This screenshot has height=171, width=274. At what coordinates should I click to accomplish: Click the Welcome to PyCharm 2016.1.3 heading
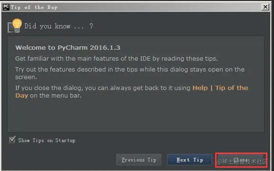point(67,47)
